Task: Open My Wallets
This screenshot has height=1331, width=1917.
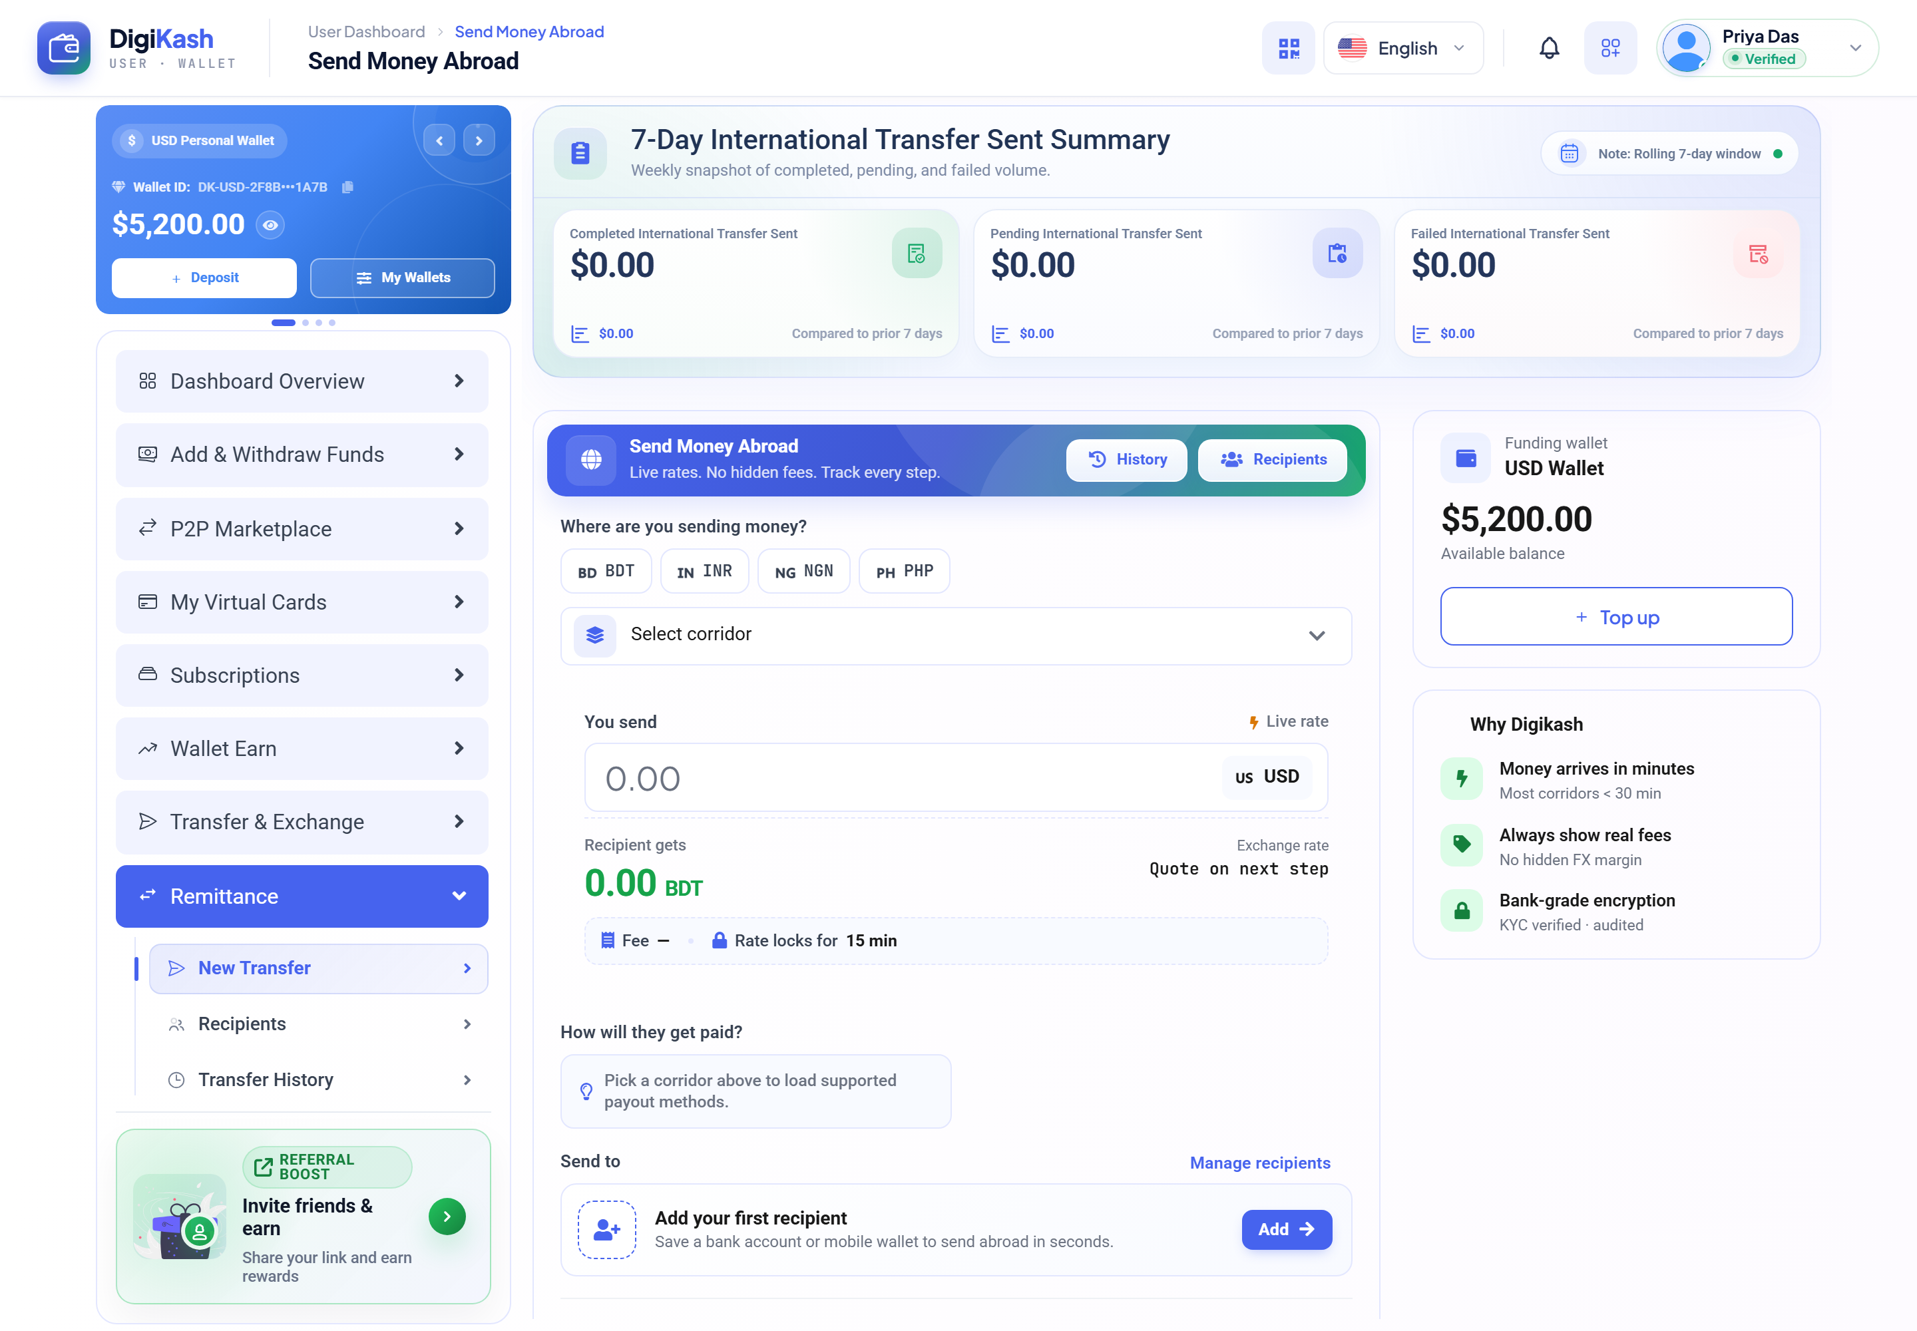Action: (x=402, y=278)
